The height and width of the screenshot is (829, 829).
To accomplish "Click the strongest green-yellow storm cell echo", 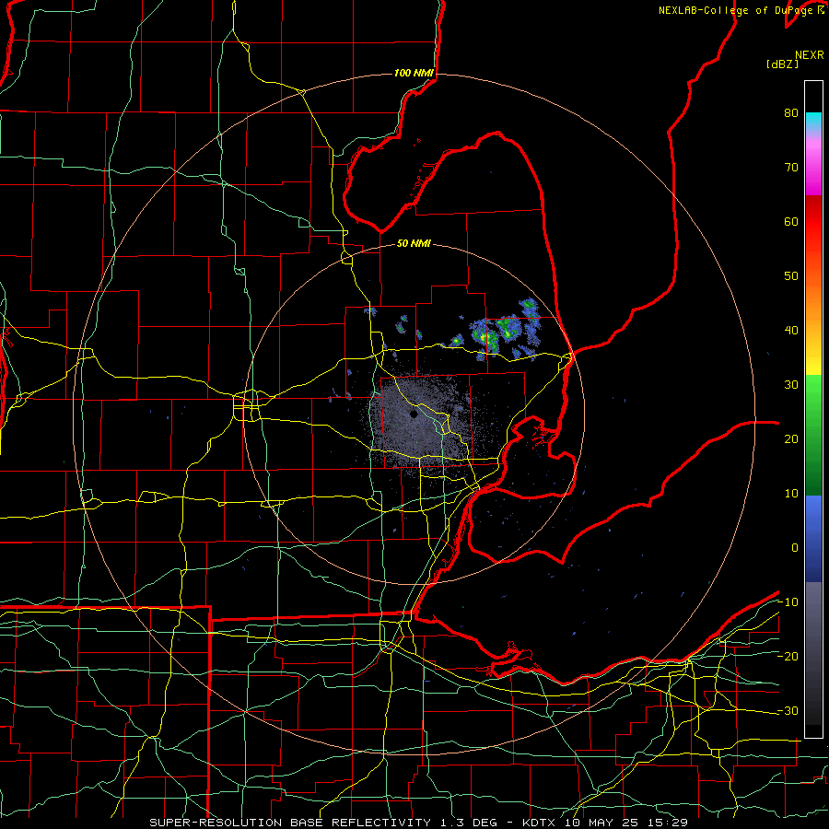I will [484, 336].
